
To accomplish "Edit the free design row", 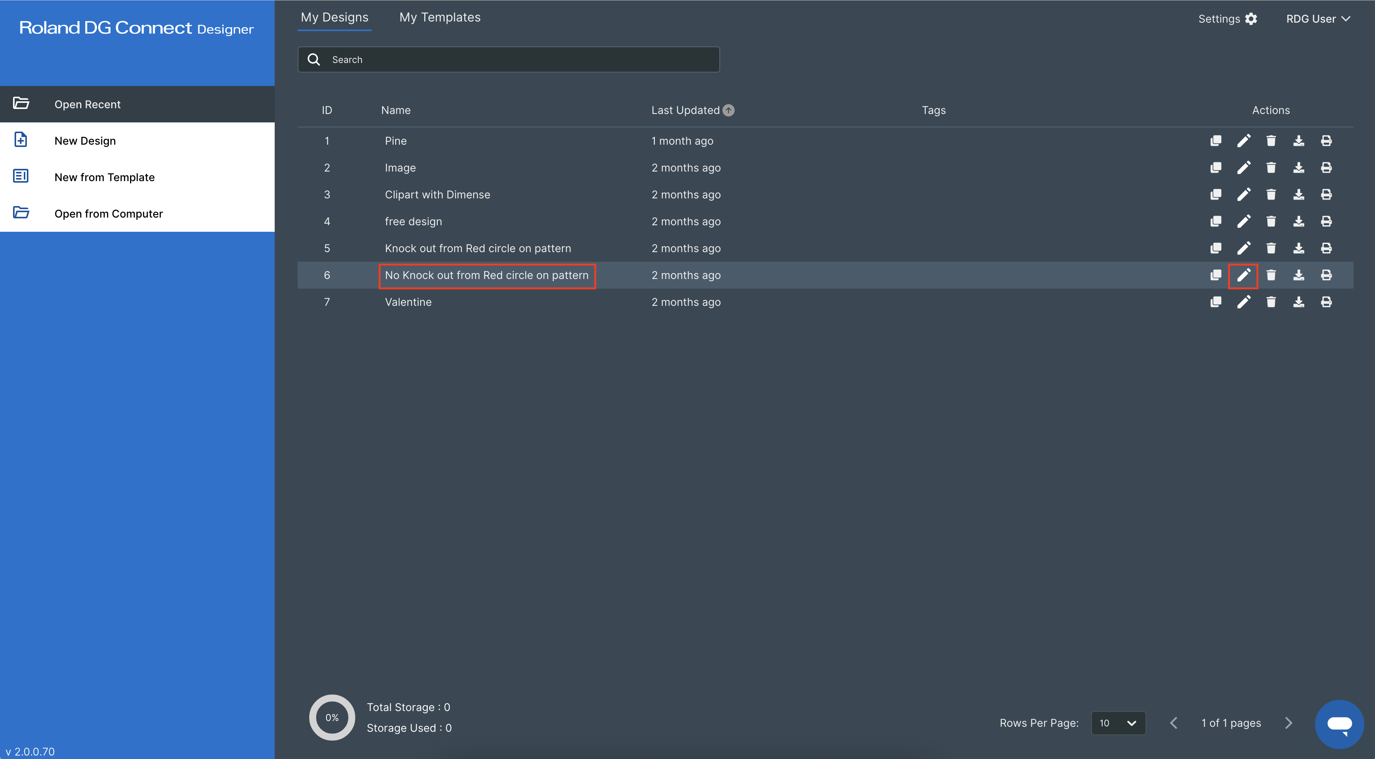I will coord(1243,221).
